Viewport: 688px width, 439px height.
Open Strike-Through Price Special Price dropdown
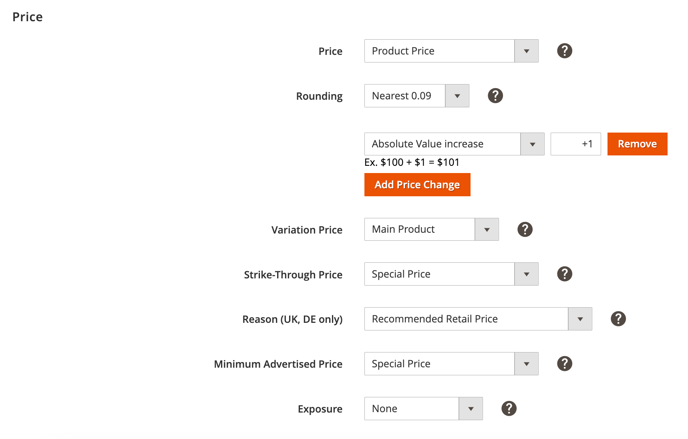click(x=451, y=274)
